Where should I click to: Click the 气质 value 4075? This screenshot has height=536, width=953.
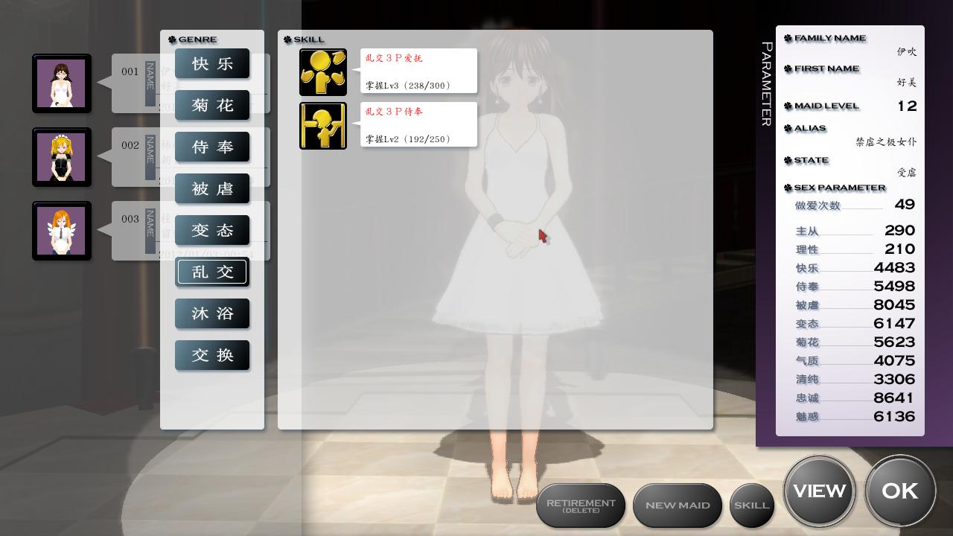coord(894,361)
